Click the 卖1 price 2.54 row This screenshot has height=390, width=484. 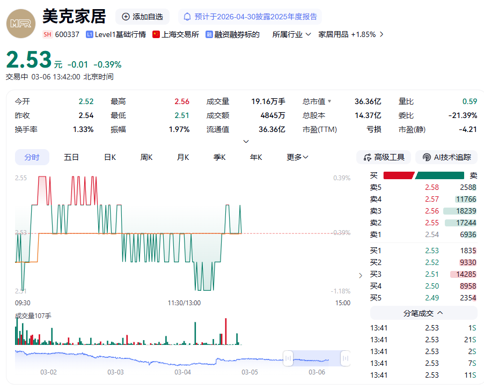pyautogui.click(x=424, y=235)
